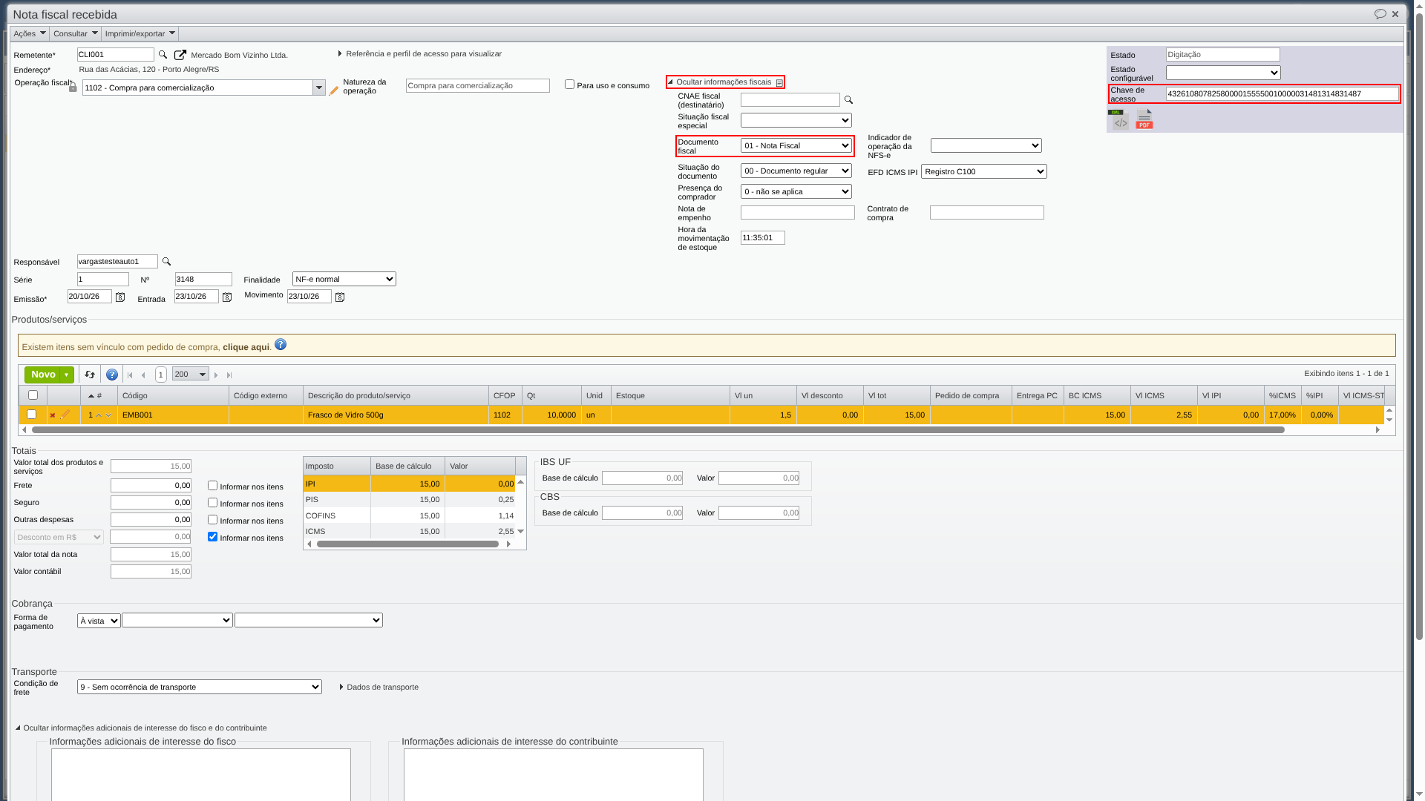
Task: Expand Referência e perfil de acesso link
Action: 420,53
